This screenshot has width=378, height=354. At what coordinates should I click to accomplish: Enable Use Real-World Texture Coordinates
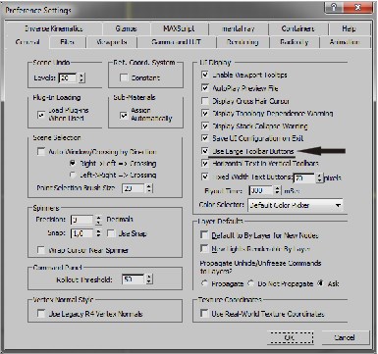204,314
